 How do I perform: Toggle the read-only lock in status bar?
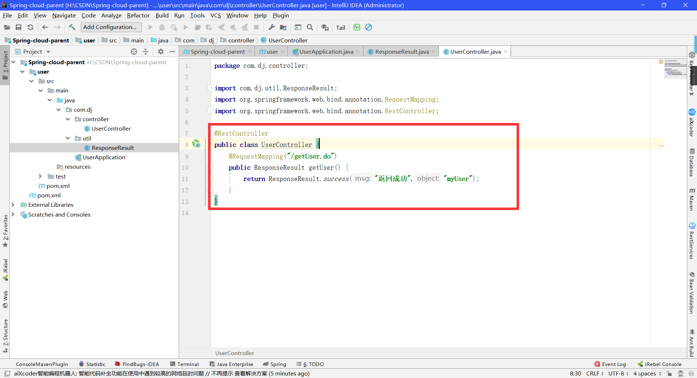pos(669,373)
